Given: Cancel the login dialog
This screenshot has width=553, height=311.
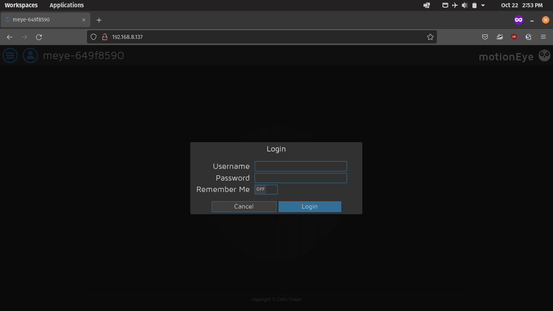Looking at the screenshot, I should [244, 207].
